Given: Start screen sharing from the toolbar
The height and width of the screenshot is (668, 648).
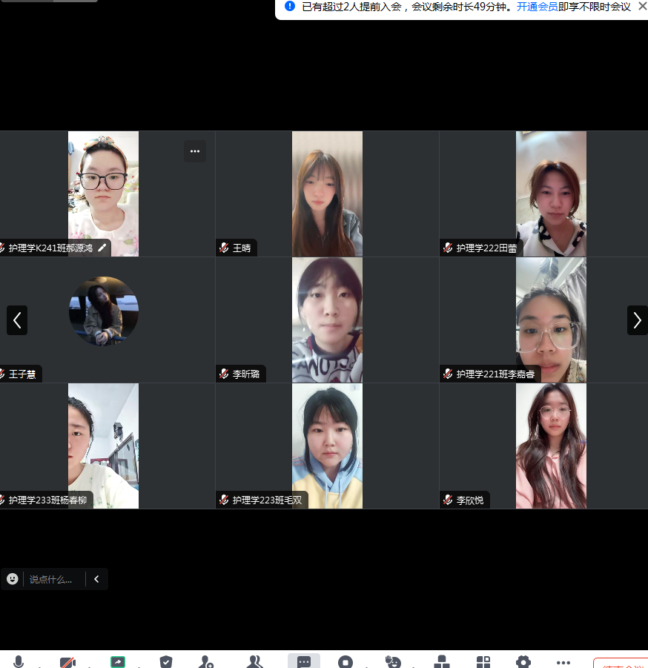Looking at the screenshot, I should tap(118, 661).
